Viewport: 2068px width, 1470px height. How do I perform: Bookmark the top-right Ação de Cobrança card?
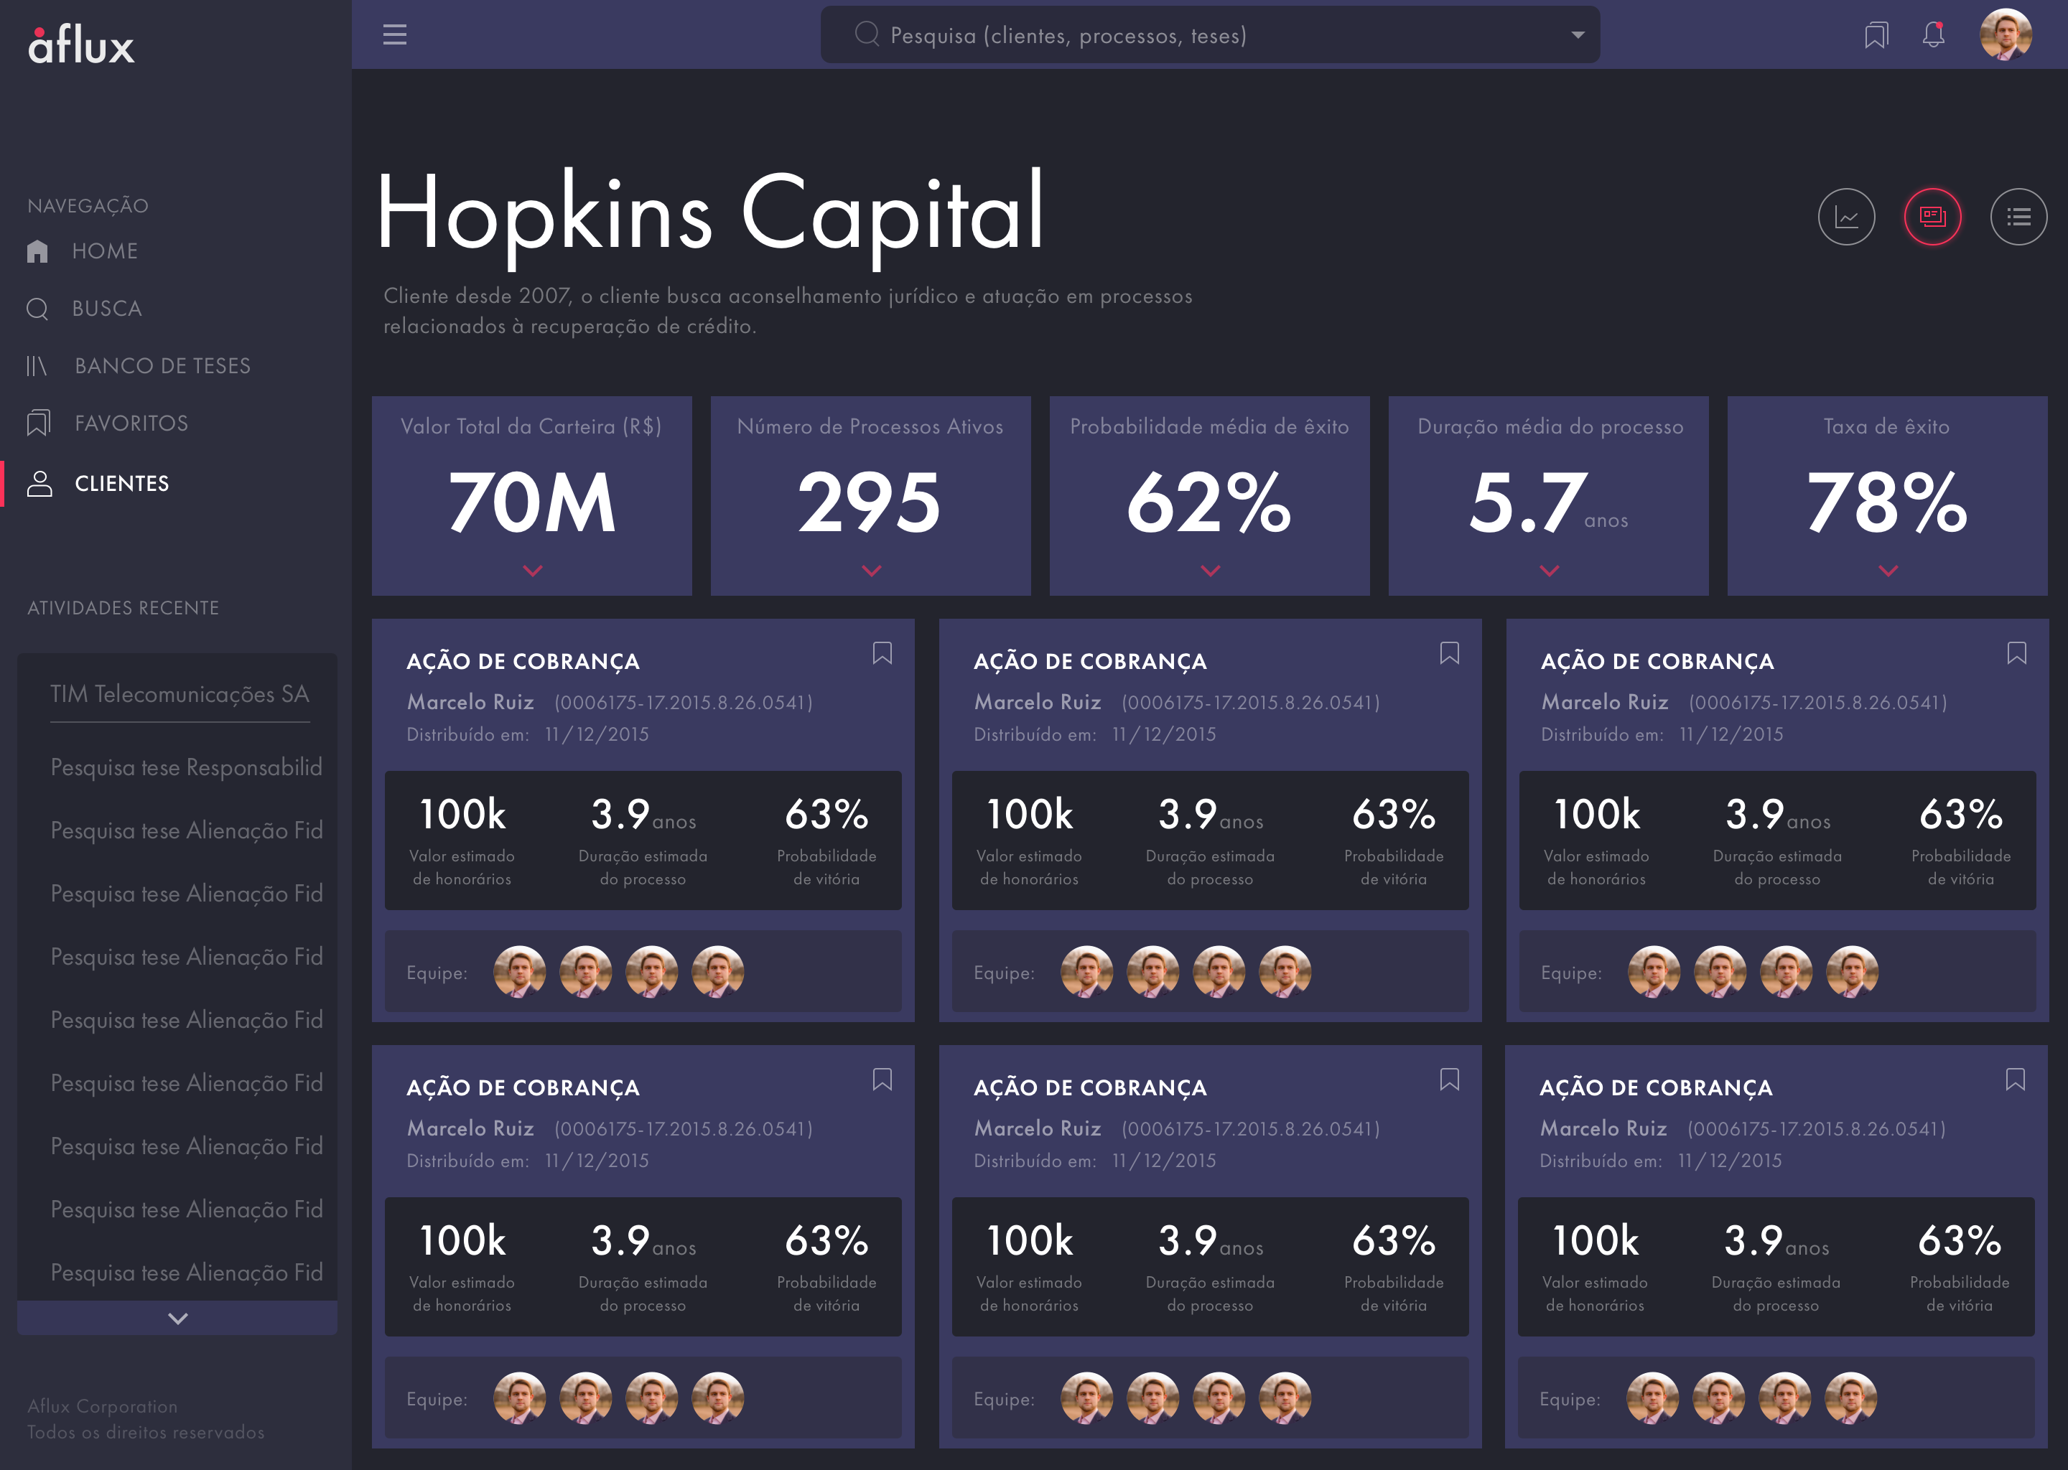[x=2016, y=654]
